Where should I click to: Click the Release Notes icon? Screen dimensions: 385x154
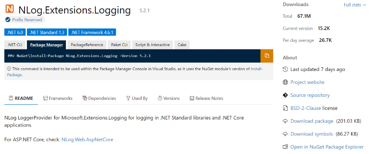[x=192, y=98]
